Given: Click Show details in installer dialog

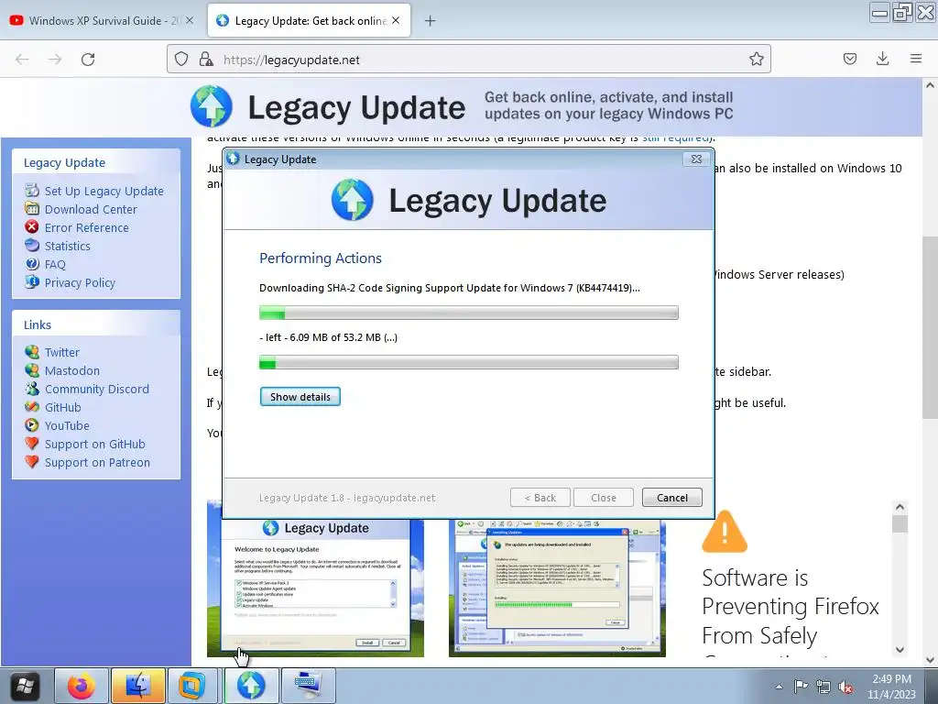Looking at the screenshot, I should (300, 397).
